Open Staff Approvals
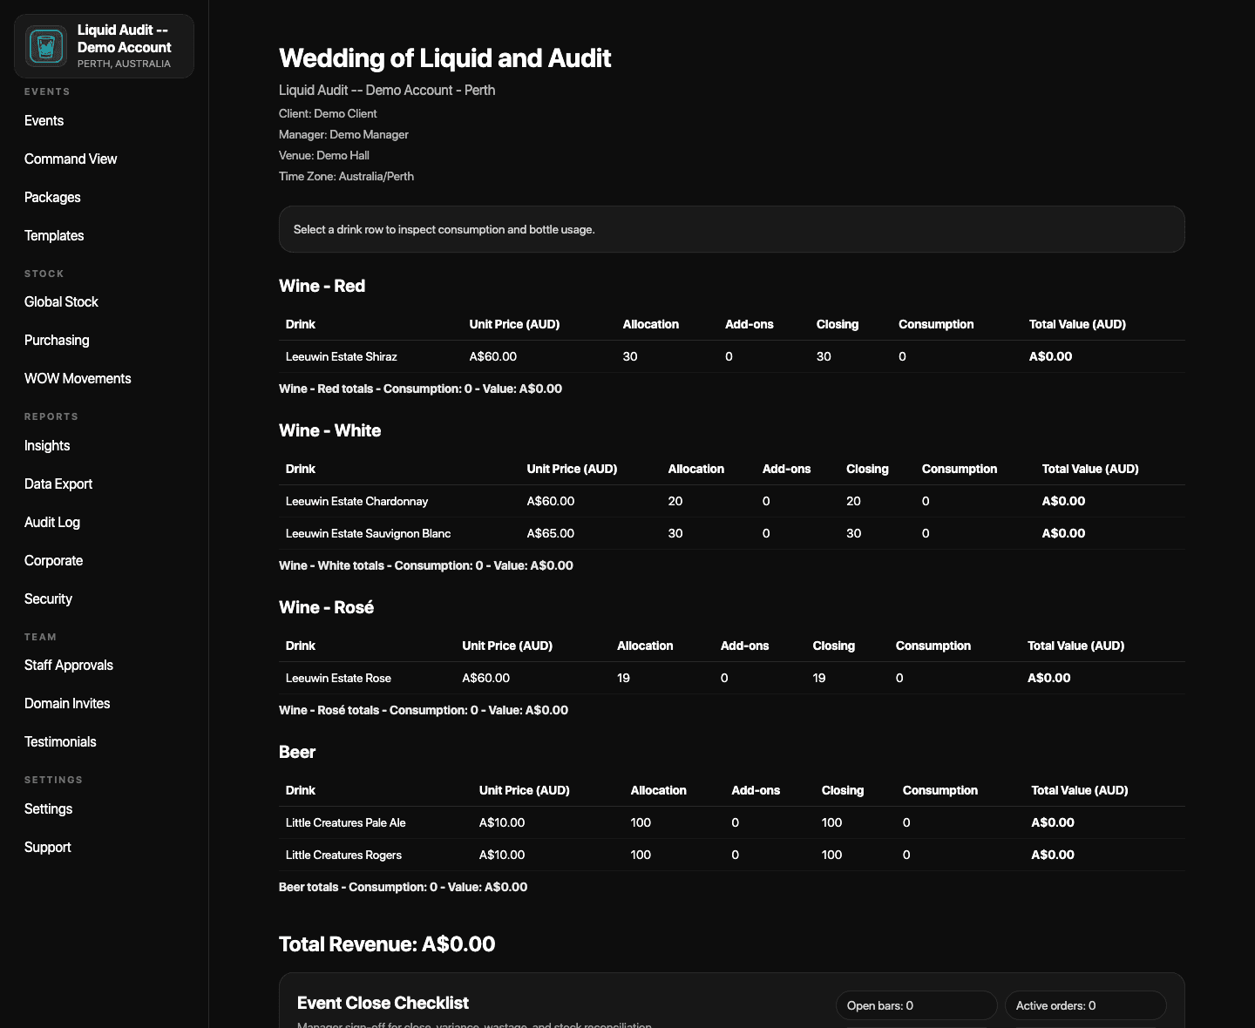The width and height of the screenshot is (1255, 1028). coord(69,665)
